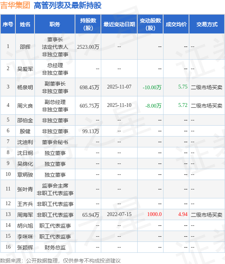Click the average price 5.72
The width and height of the screenshot is (225, 264).
(x=183, y=105)
